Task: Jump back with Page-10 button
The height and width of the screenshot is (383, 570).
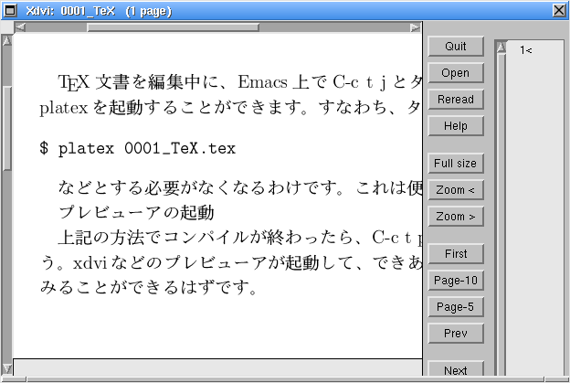Action: click(456, 280)
